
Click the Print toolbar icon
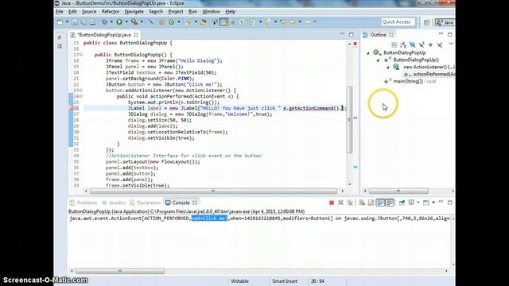93,22
